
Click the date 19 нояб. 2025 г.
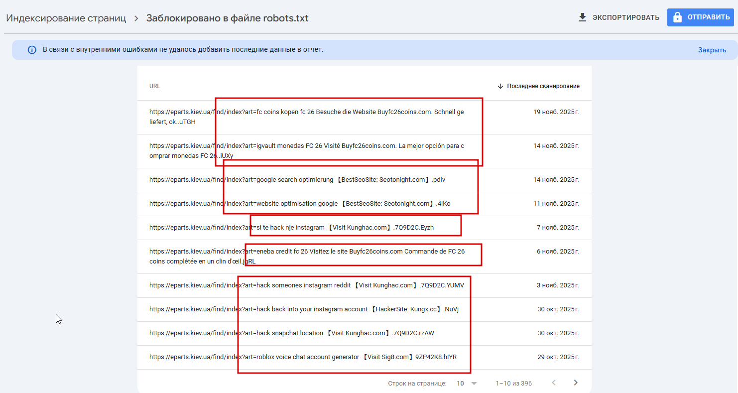[556, 112]
